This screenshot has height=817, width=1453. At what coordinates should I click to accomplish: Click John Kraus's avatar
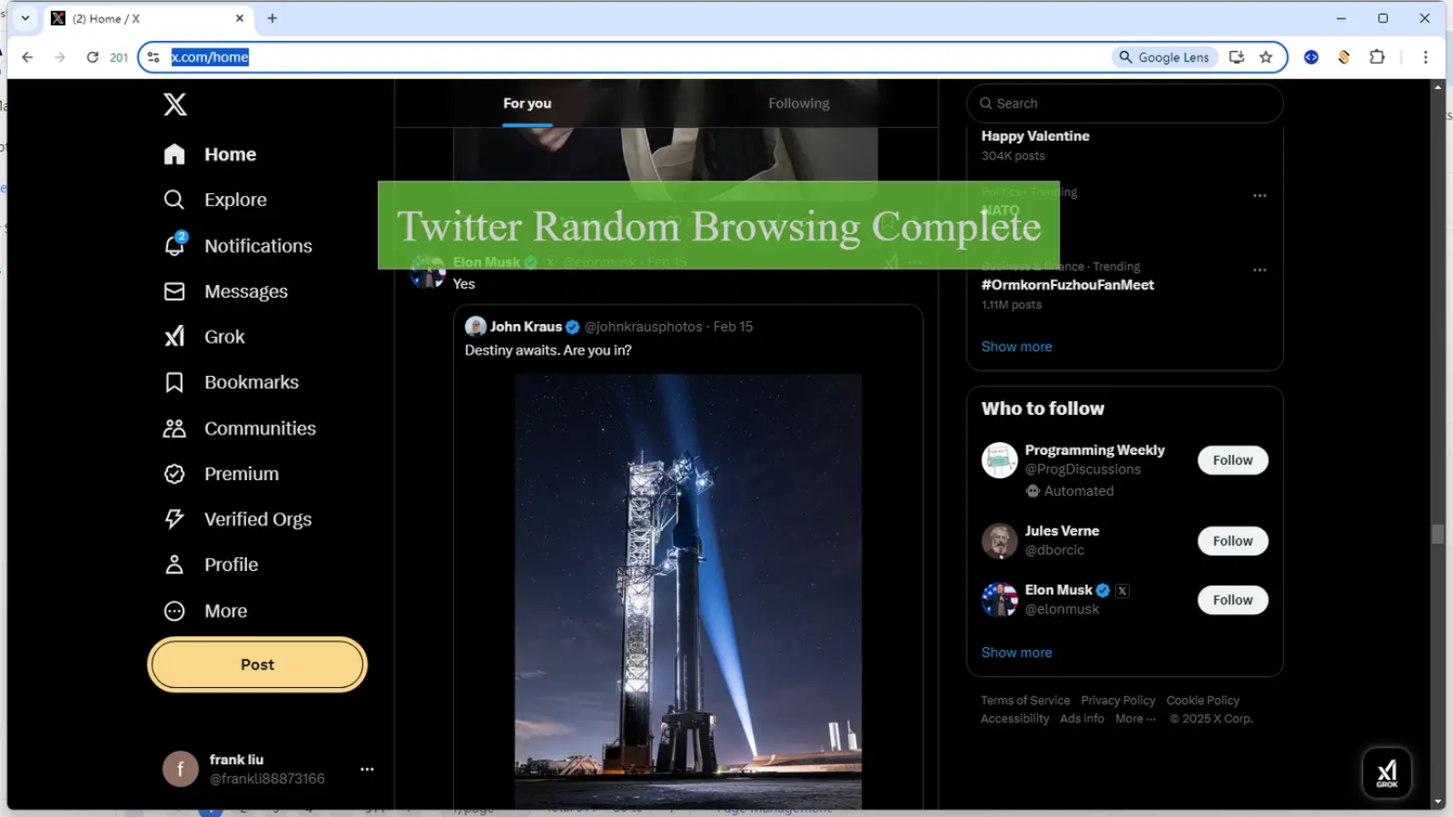475,327
